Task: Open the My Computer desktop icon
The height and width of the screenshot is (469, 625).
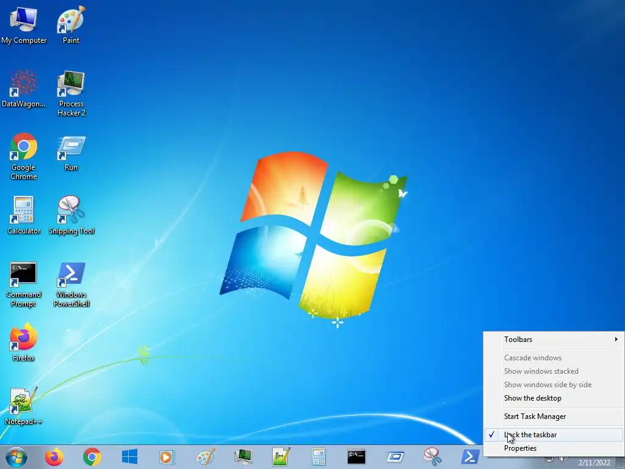Action: tap(24, 24)
